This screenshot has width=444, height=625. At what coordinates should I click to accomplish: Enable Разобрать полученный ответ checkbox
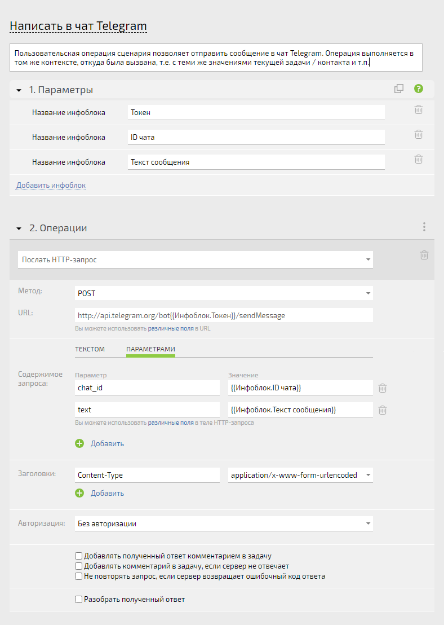[x=79, y=599]
